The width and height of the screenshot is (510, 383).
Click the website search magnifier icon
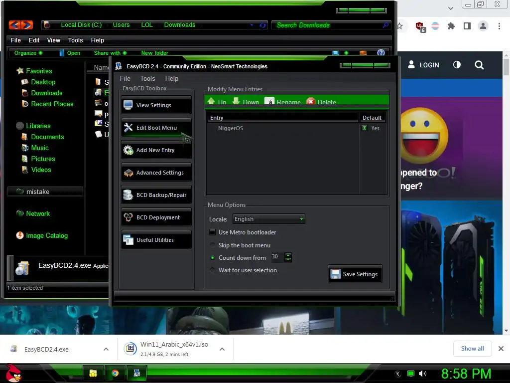(x=479, y=65)
